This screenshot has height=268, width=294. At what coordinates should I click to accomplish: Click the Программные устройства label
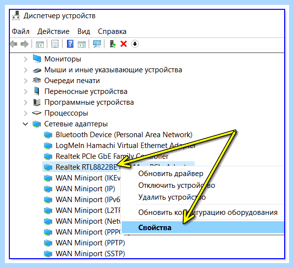pyautogui.click(x=89, y=102)
